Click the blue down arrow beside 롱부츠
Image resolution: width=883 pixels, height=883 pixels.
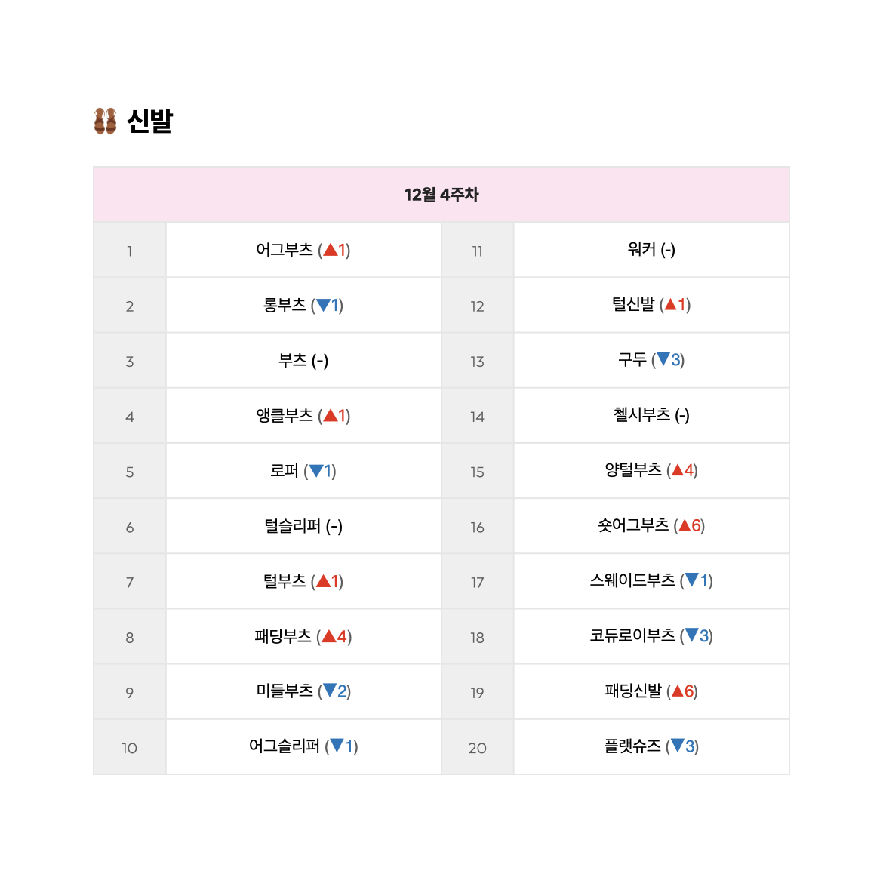coord(323,305)
